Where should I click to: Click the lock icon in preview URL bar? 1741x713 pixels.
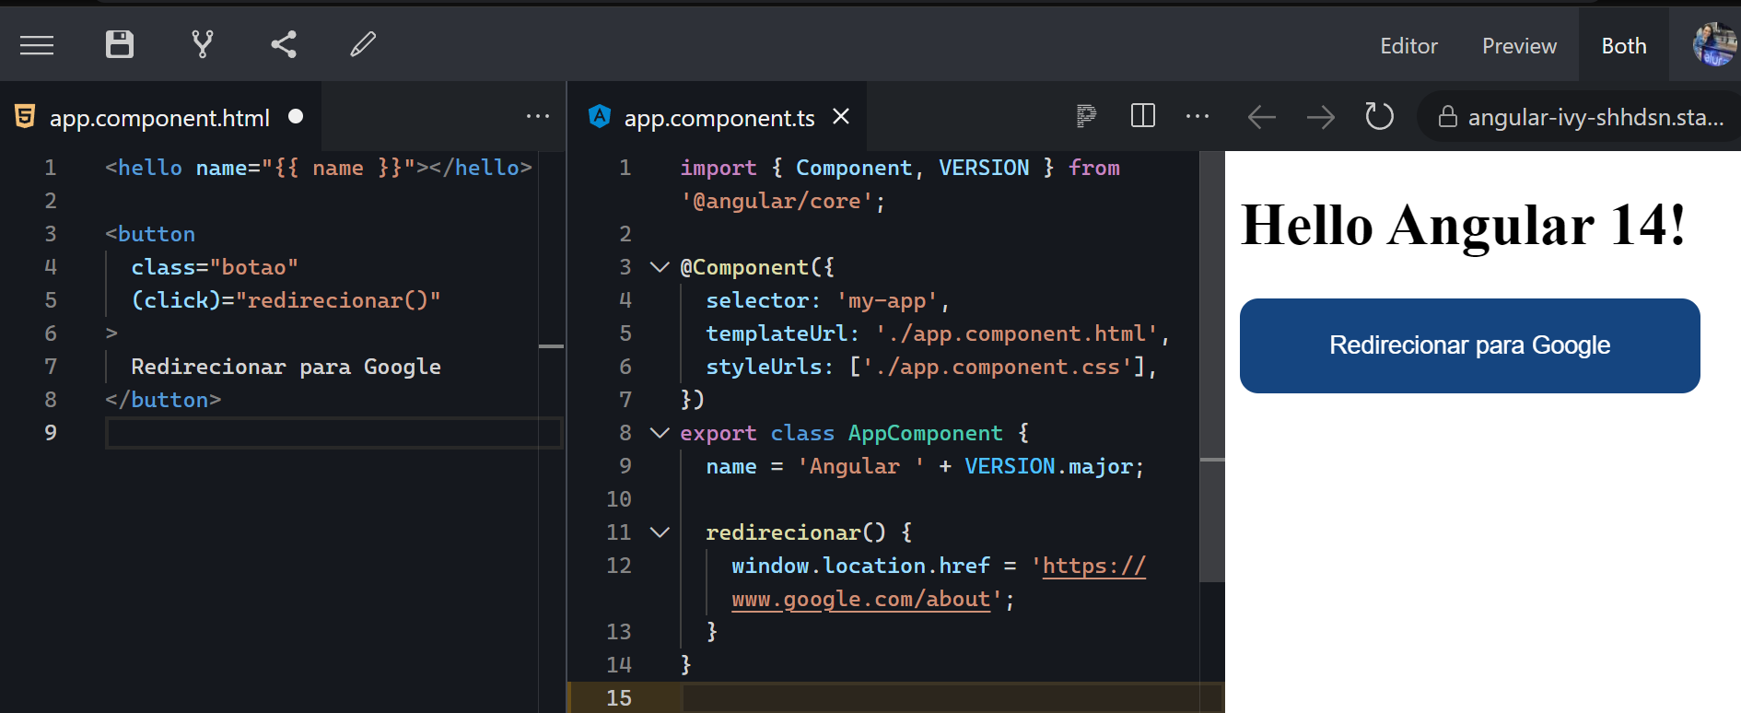1448,117
